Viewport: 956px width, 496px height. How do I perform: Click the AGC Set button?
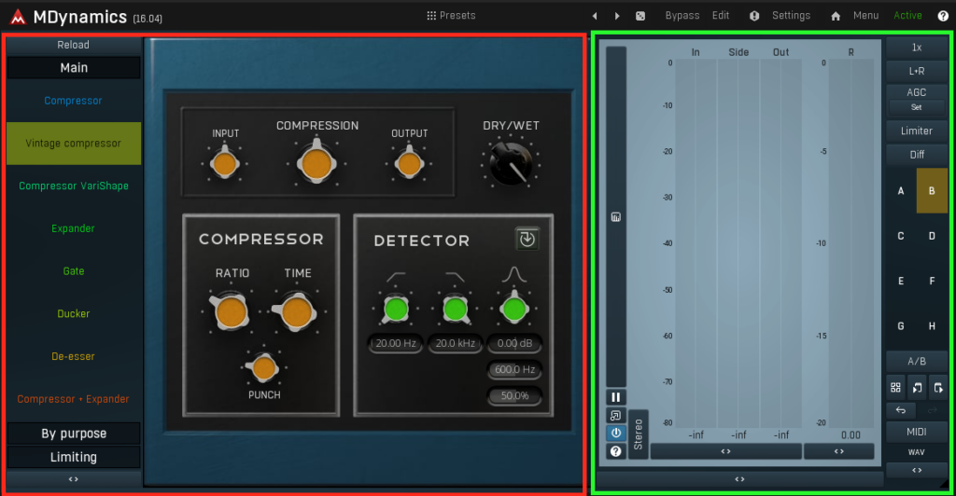[917, 107]
